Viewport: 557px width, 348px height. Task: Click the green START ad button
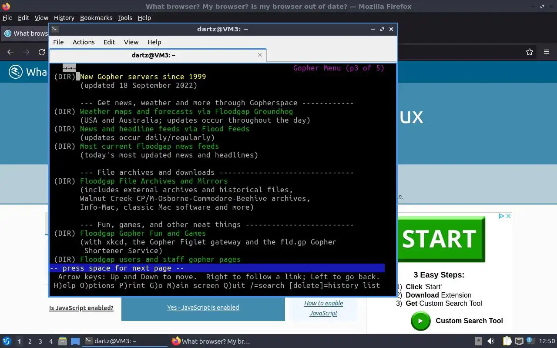(441, 239)
